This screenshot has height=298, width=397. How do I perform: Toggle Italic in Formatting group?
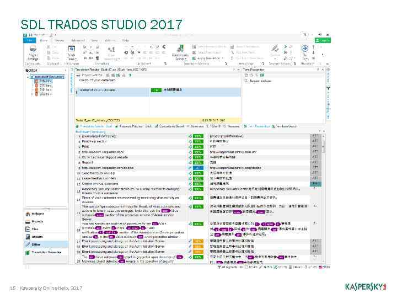90,47
